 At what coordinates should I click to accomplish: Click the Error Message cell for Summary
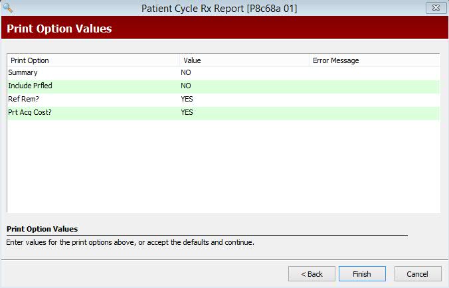(x=374, y=72)
